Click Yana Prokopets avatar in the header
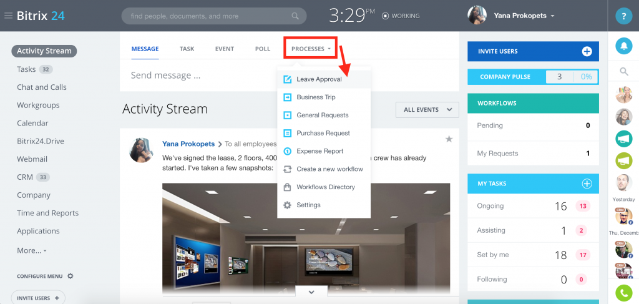The width and height of the screenshot is (639, 304). (477, 16)
